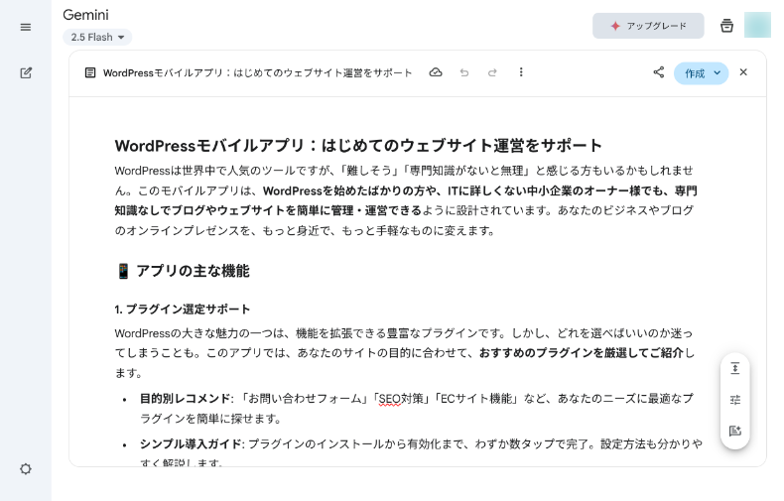784x501 pixels.
Task: Click the アップグレード button
Action: pos(648,26)
